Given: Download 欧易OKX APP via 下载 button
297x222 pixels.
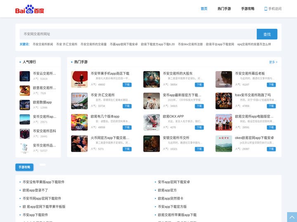Looking at the screenshot, I should (x=199, y=127).
